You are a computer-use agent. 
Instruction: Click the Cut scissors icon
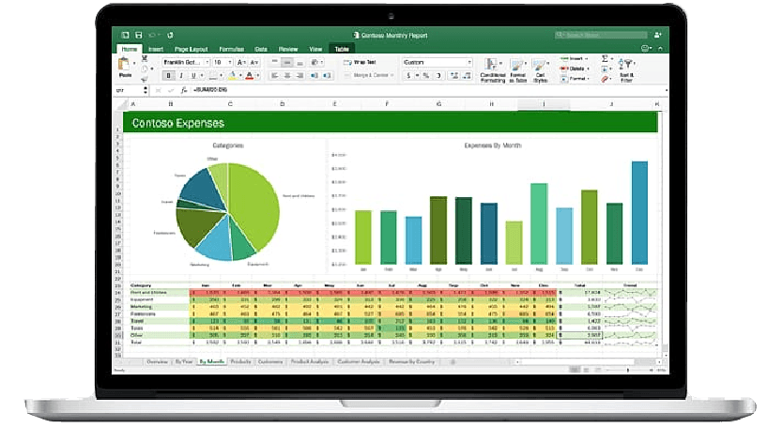coord(145,58)
